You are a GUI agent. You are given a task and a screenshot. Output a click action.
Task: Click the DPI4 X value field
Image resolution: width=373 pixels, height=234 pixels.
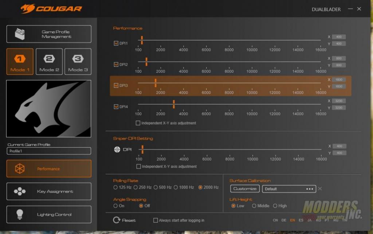point(339,101)
